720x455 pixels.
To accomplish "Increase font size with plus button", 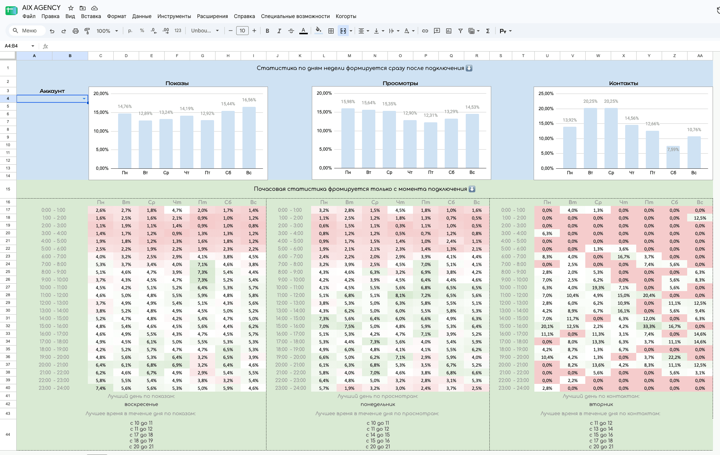I will 254,31.
